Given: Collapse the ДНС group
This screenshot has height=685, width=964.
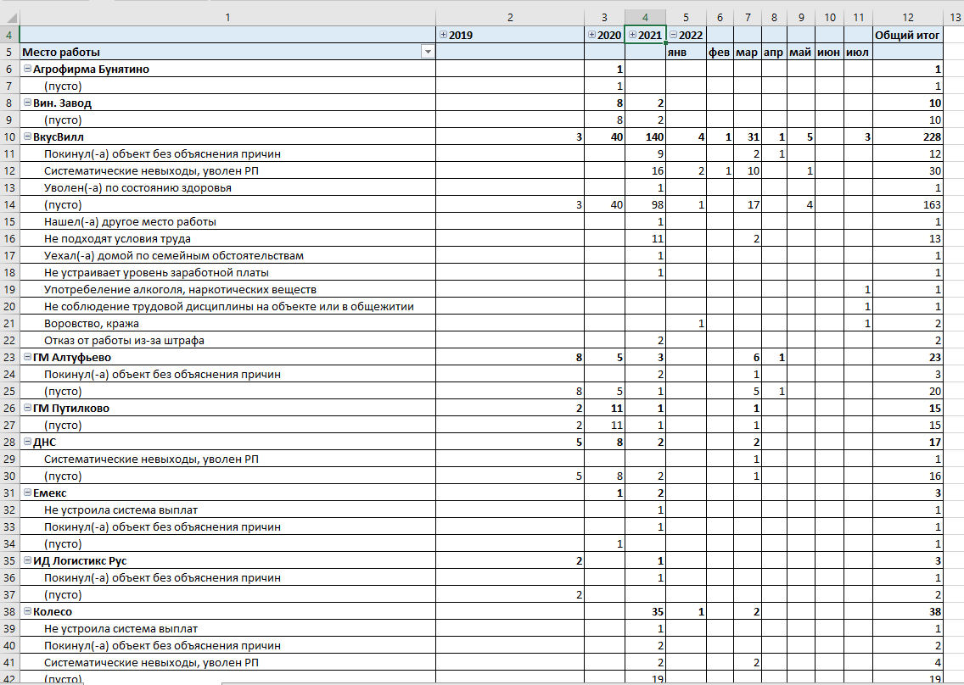Looking at the screenshot, I should (x=27, y=442).
